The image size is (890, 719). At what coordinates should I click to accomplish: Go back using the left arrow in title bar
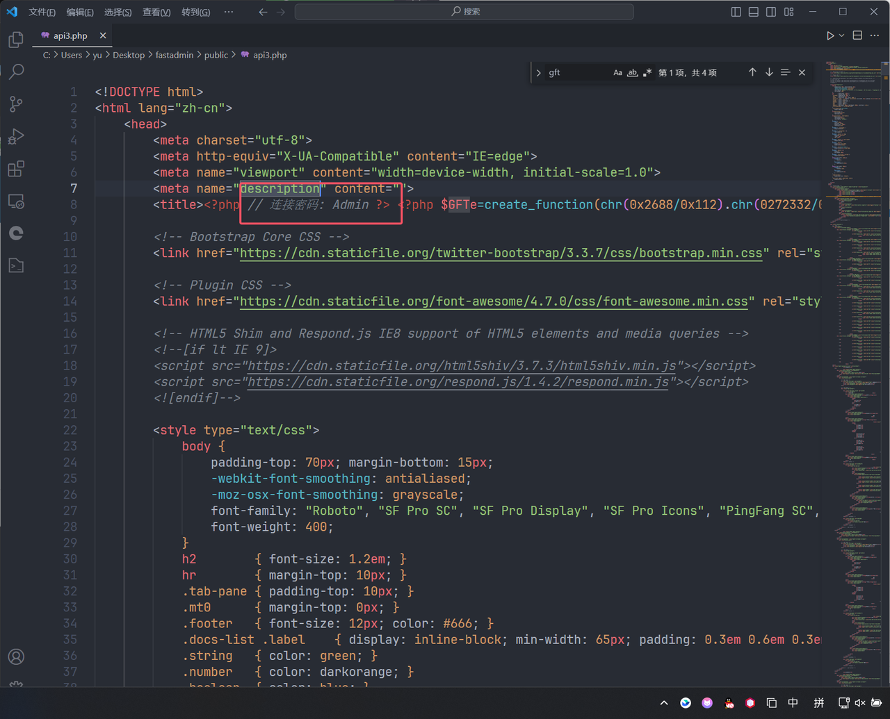point(263,12)
